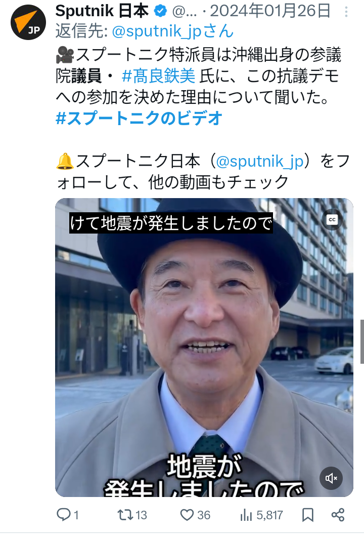The width and height of the screenshot is (364, 535).
Task: Open the #スプートニクのビデオ hashtag
Action: click(139, 118)
